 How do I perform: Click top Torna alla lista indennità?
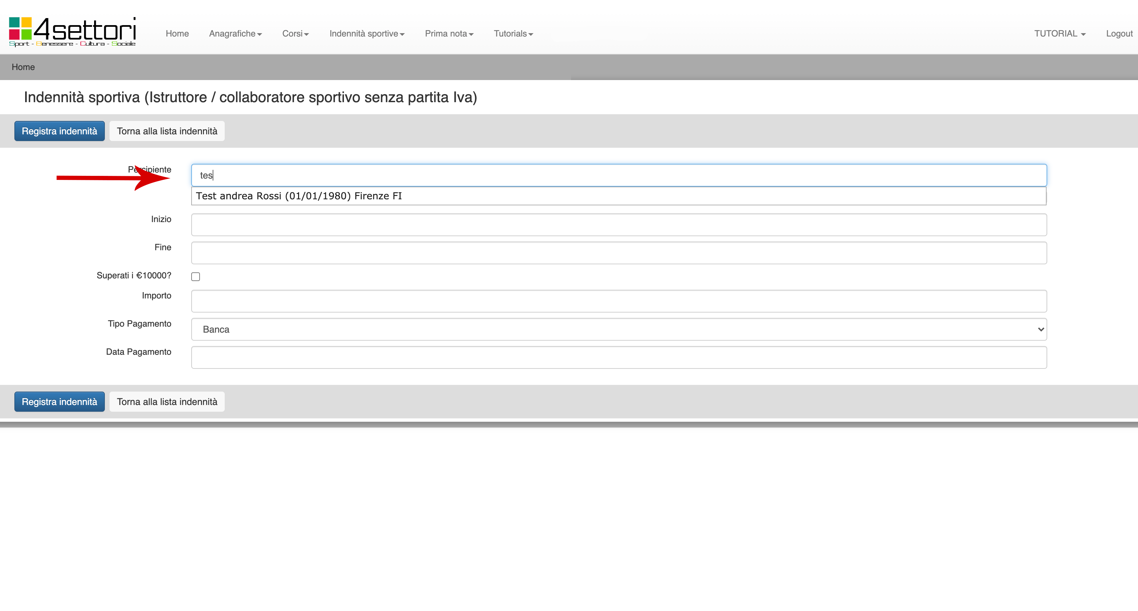click(167, 131)
